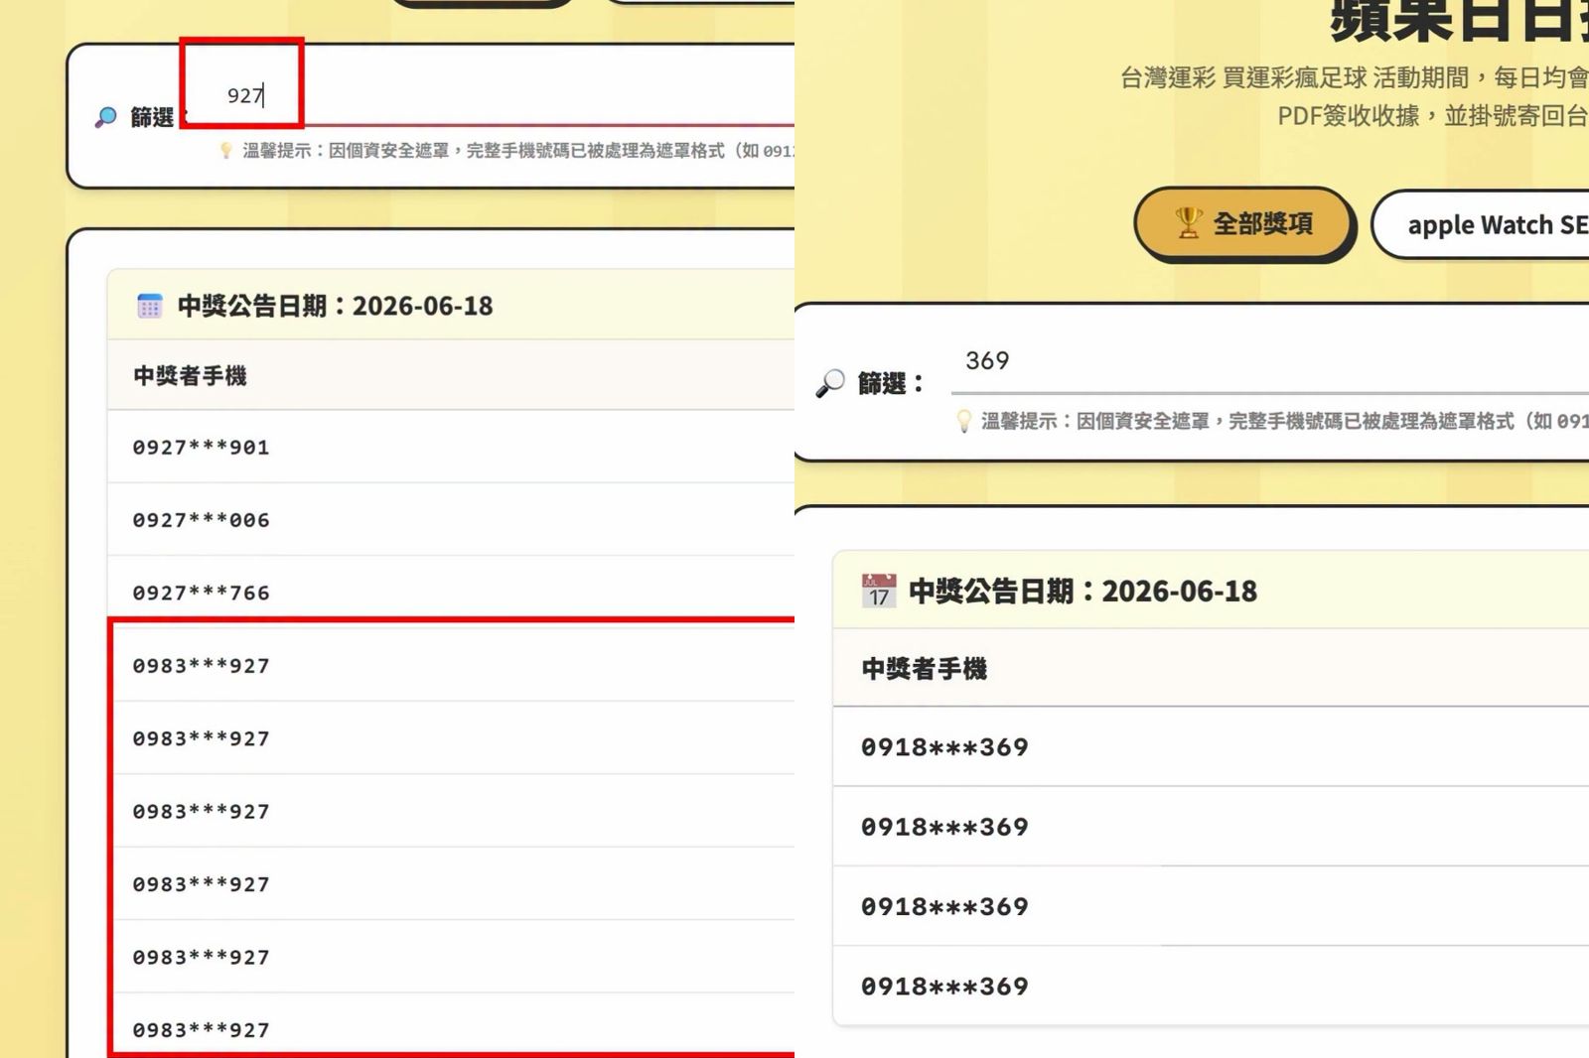Click right header 中獎公告日期：2026-06-18
This screenshot has height=1058, width=1589.
tap(1083, 592)
